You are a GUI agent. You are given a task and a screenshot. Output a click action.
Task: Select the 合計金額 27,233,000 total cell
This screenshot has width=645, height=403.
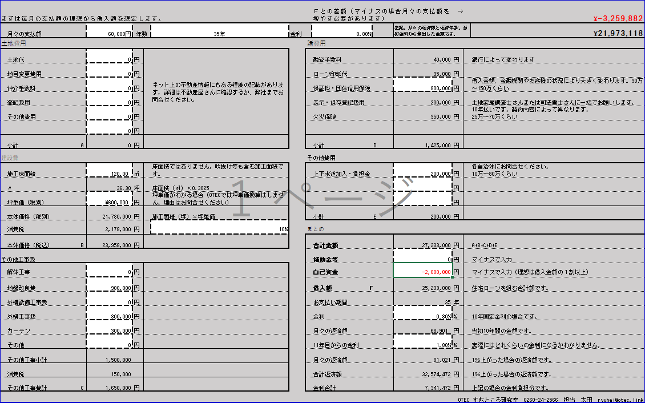(x=422, y=245)
